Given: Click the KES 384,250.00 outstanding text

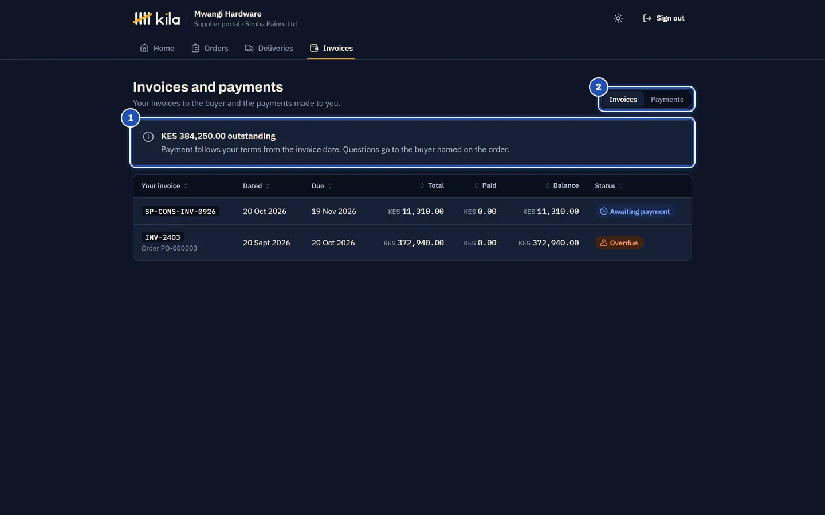Looking at the screenshot, I should pos(218,136).
